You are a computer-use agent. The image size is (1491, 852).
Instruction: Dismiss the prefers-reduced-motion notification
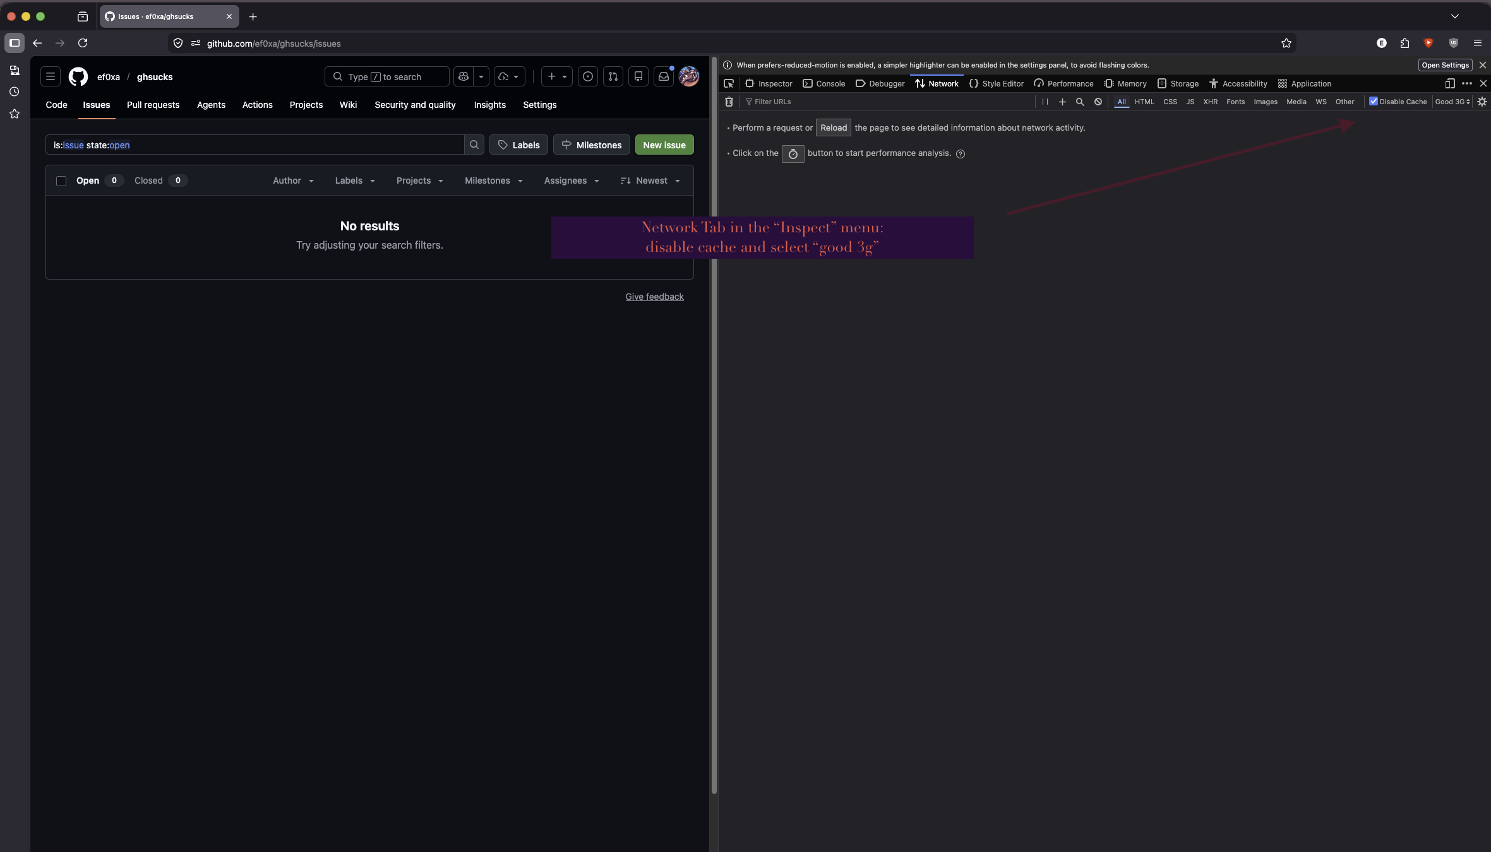[x=1483, y=65]
